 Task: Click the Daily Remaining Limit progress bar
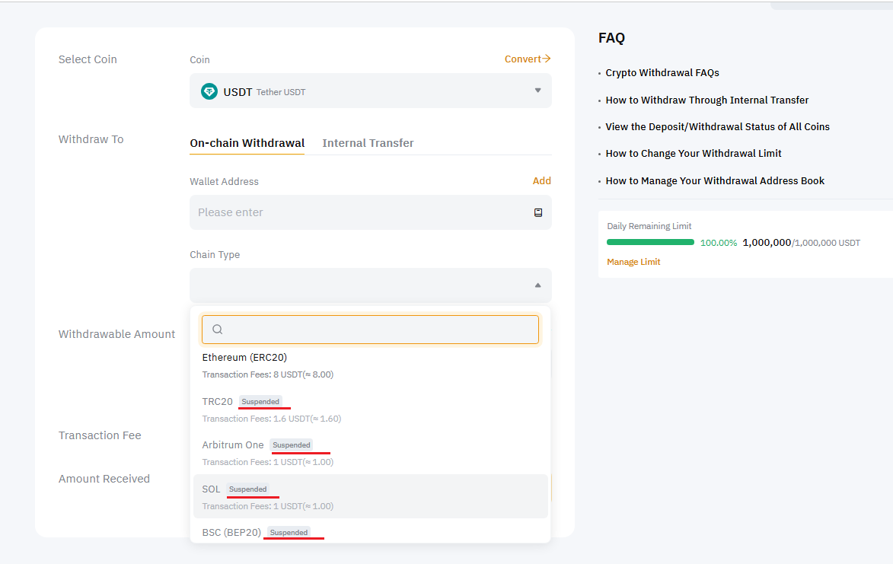point(650,242)
